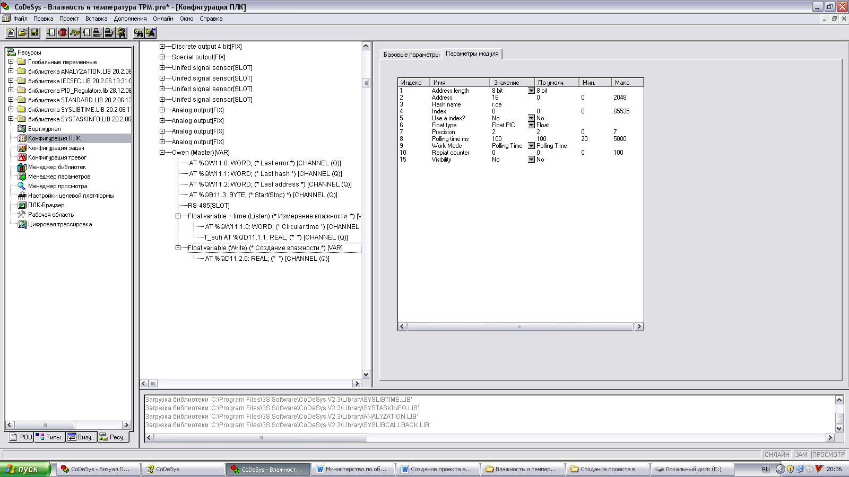Switch to Параметры модуля tab
Image resolution: width=849 pixels, height=477 pixels.
click(x=472, y=54)
